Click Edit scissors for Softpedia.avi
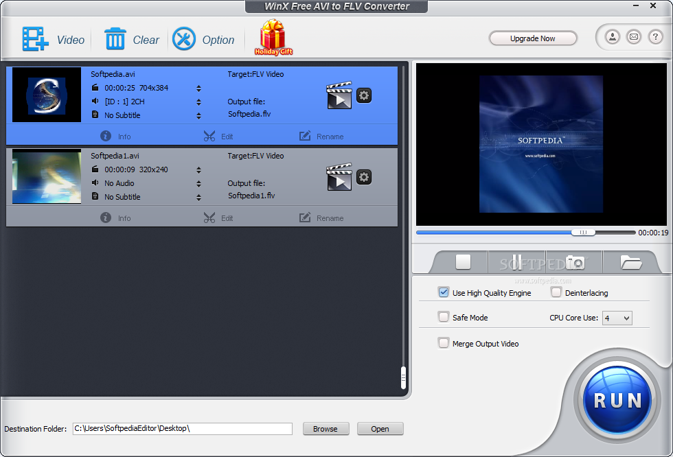673x457 pixels. [218, 137]
